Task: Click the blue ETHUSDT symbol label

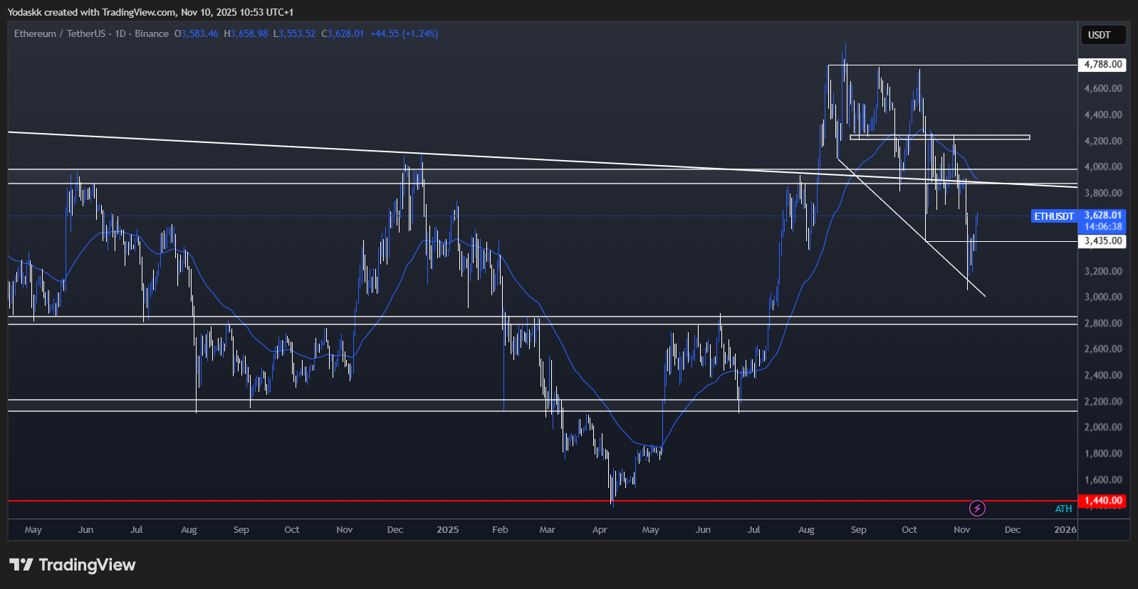Action: click(1053, 216)
